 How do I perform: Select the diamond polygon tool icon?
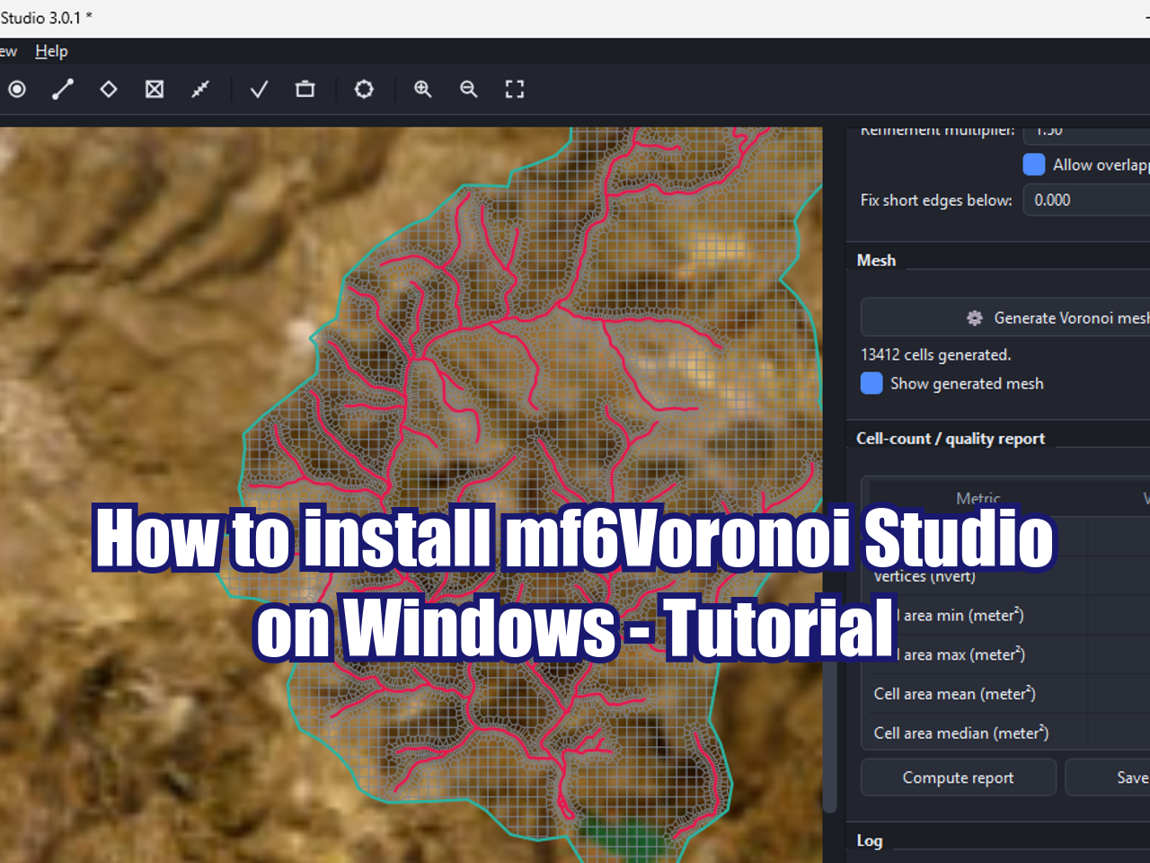pos(109,89)
